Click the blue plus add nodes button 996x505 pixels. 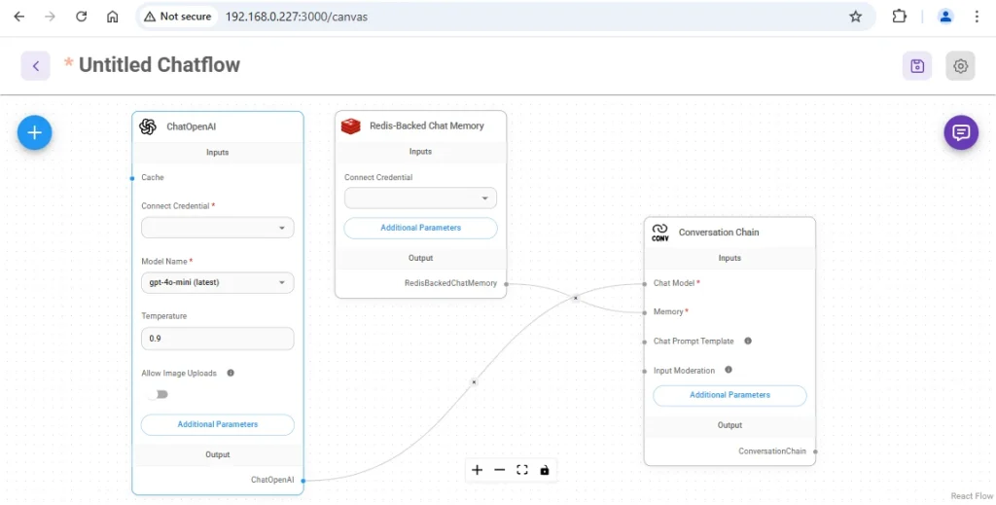34,132
